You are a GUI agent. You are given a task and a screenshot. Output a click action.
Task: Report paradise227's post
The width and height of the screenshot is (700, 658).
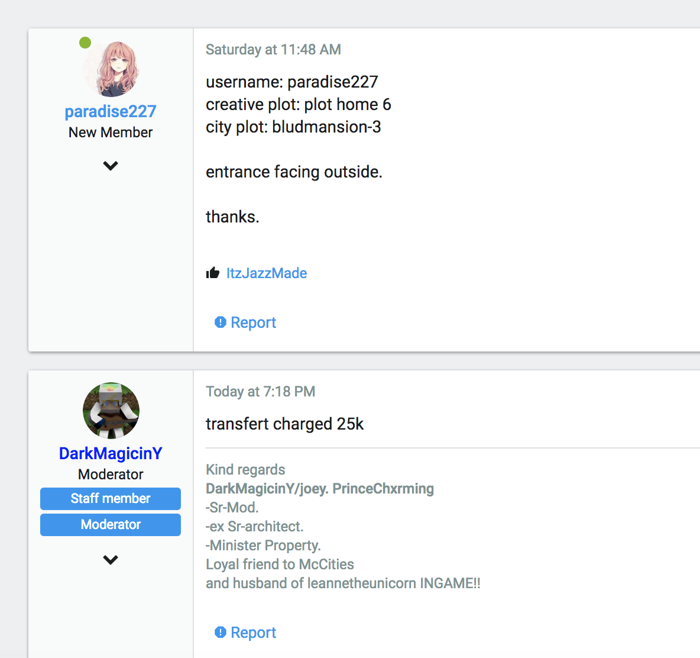[x=253, y=322]
